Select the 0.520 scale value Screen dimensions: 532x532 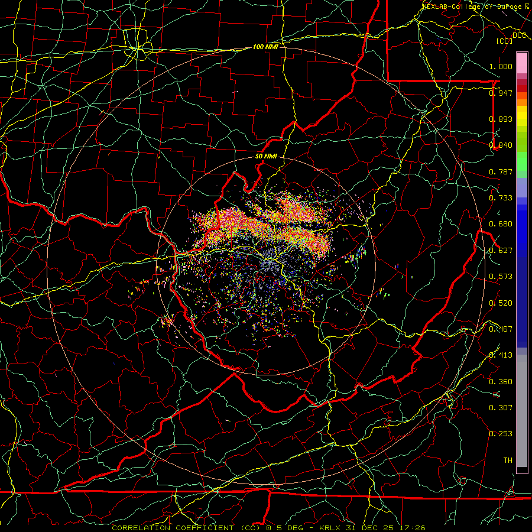pos(501,303)
